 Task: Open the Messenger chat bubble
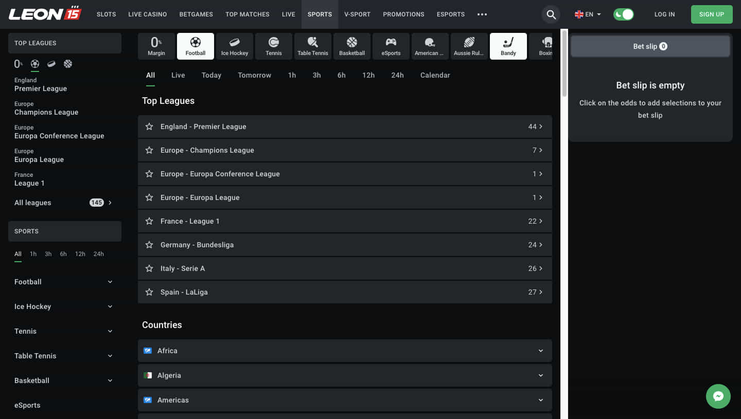[718, 396]
